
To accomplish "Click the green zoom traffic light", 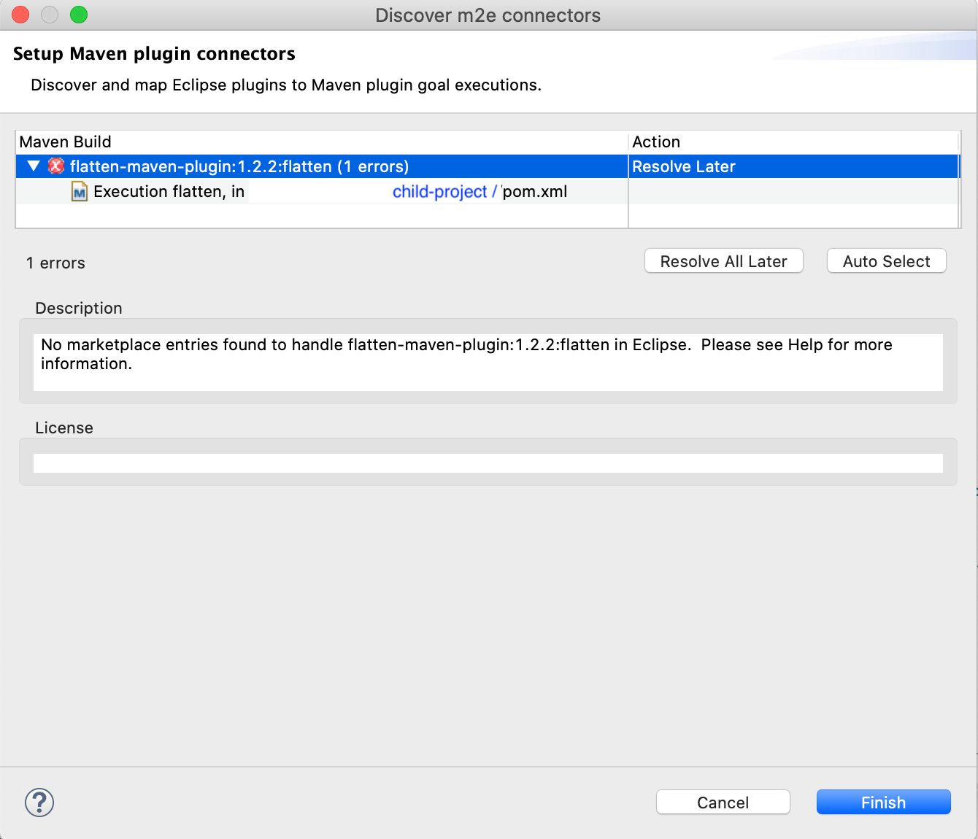I will [78, 15].
